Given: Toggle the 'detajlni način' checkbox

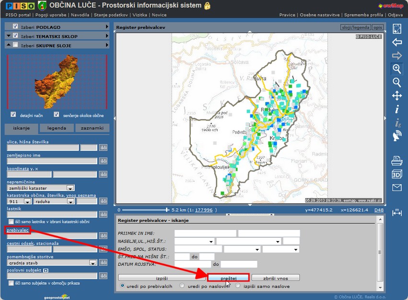Looking at the screenshot, I should point(13,115).
